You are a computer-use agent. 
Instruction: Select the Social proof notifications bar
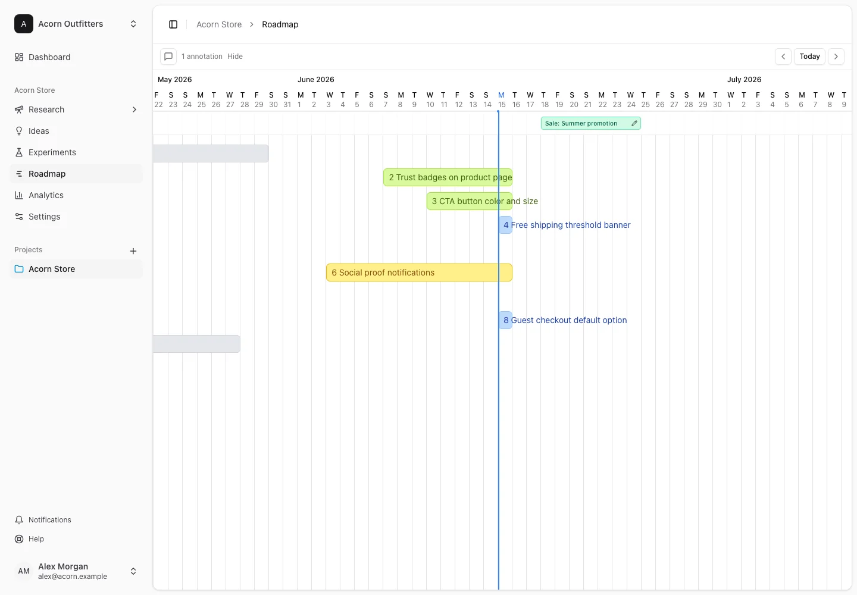(419, 273)
